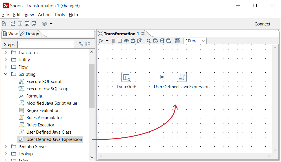The width and height of the screenshot is (281, 162).
Task: Select the Transformation 1 tab
Action: 121,34
